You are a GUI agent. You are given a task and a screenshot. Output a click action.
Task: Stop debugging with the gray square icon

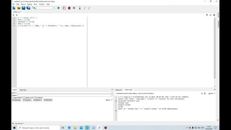74,8
